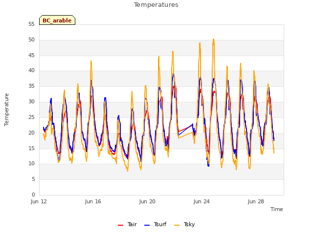Click the 15 y-axis tick value
Viewport: 313px width, 234px height.
[x=31, y=148]
